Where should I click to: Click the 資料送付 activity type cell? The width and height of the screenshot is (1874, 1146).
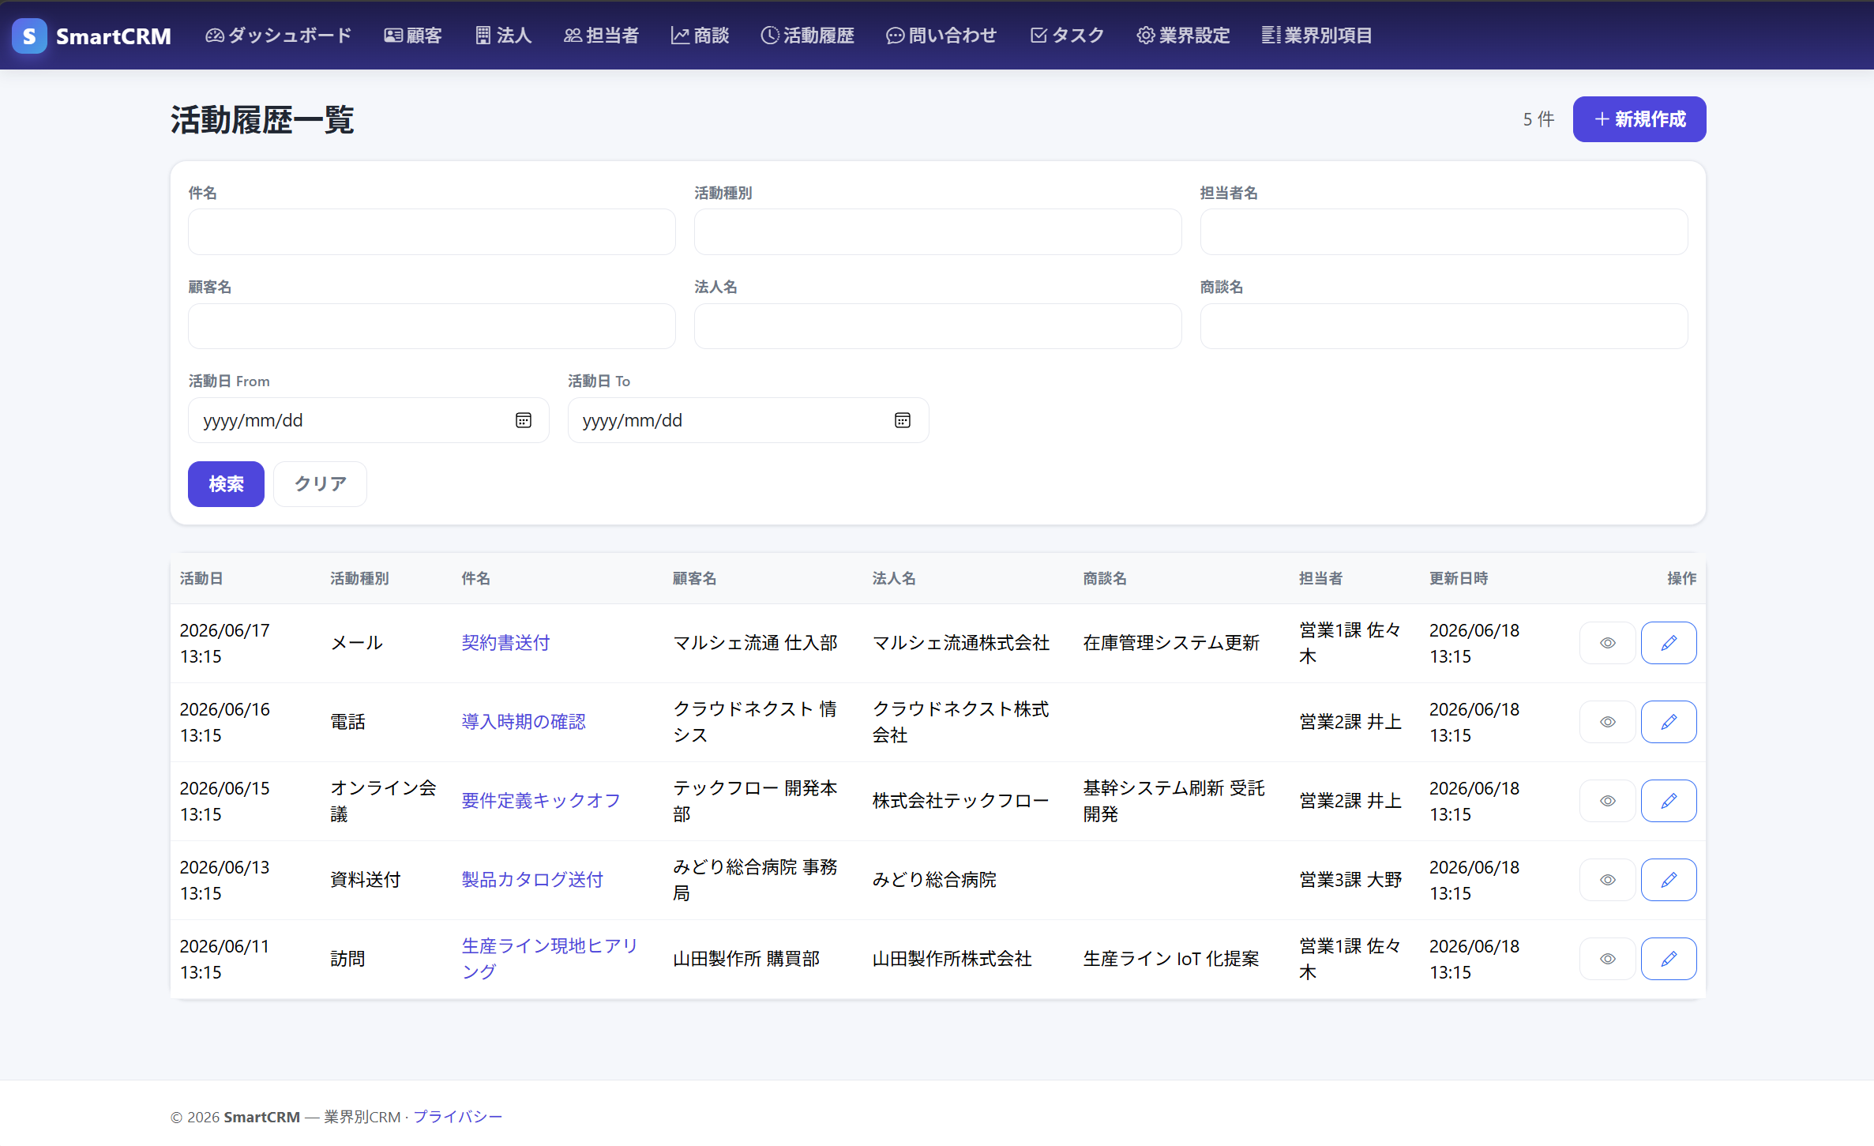pos(365,880)
